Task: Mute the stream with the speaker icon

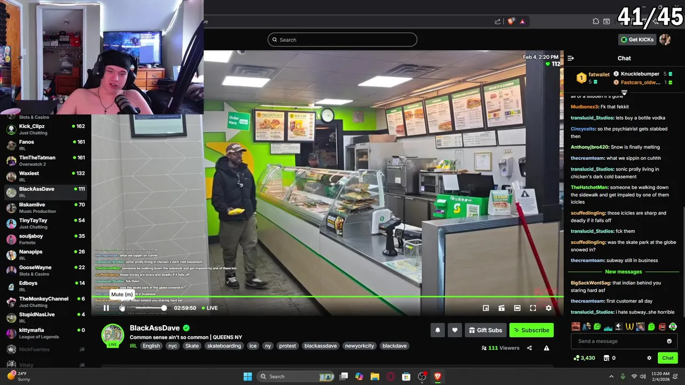Action: pos(122,308)
